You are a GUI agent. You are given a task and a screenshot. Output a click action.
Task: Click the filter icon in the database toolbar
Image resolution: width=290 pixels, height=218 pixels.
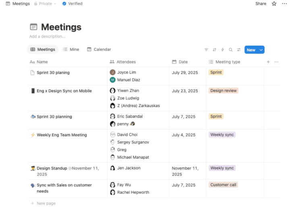point(206,50)
